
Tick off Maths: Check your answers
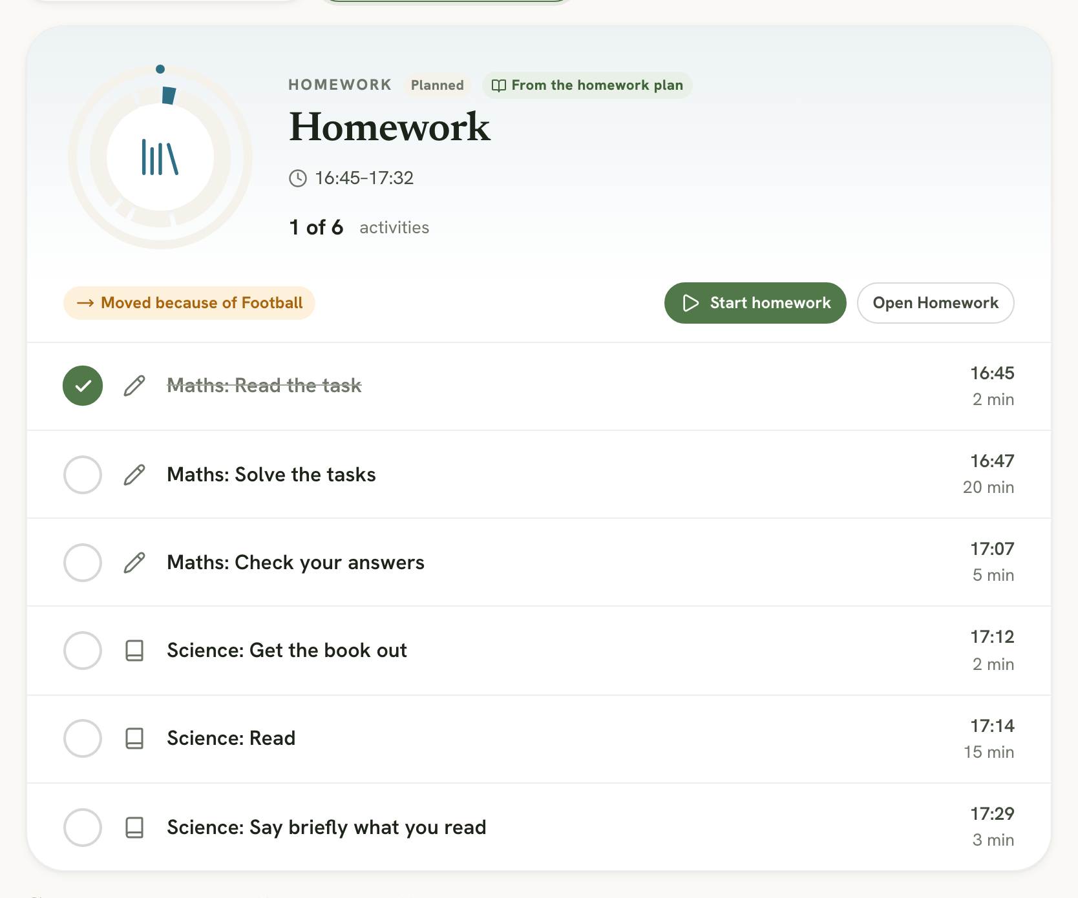[83, 563]
